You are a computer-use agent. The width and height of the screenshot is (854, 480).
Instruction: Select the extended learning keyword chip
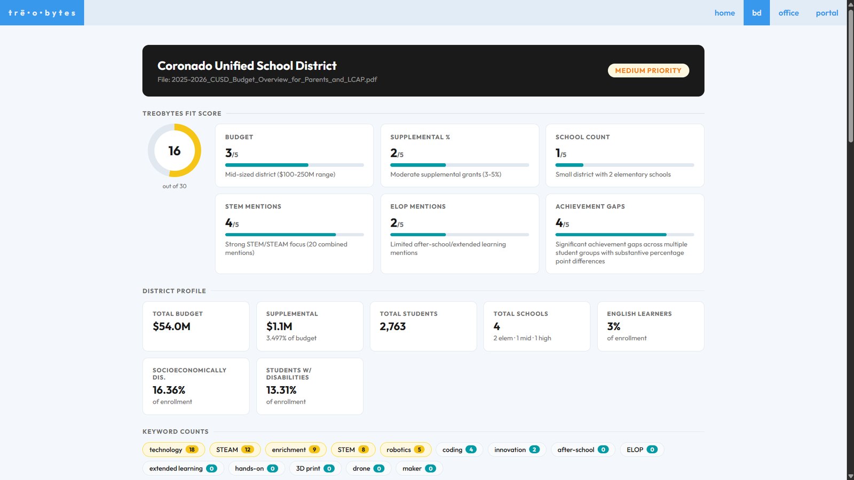click(x=183, y=468)
